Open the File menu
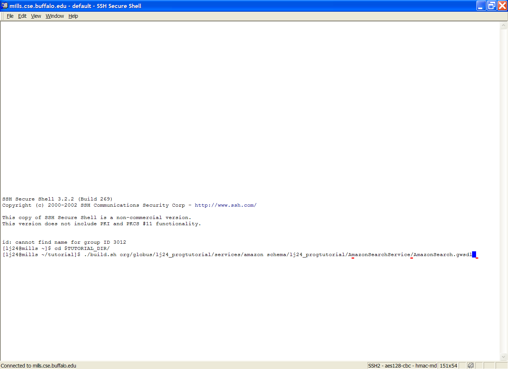 (x=10, y=16)
